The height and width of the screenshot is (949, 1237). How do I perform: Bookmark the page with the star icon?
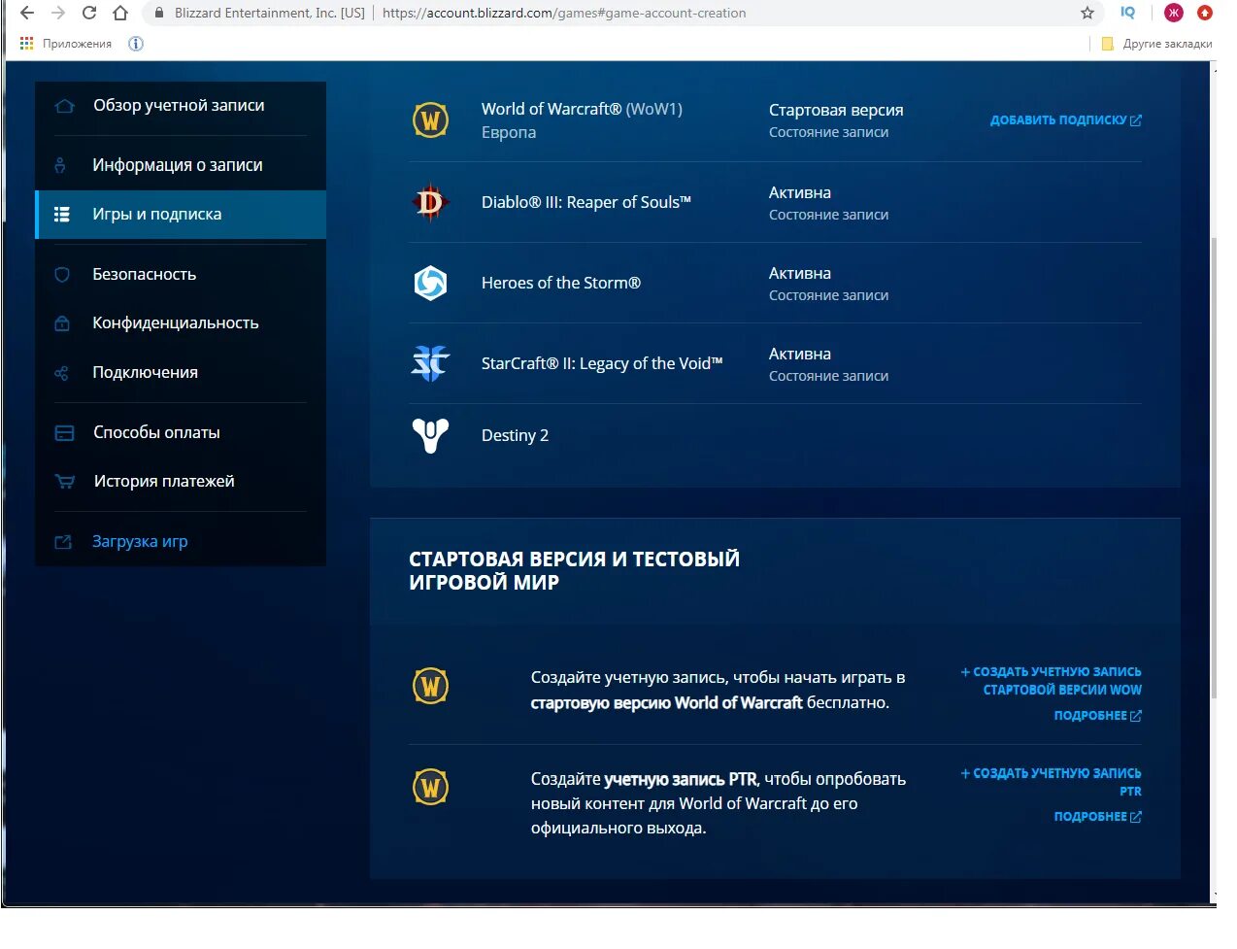pyautogui.click(x=1087, y=13)
